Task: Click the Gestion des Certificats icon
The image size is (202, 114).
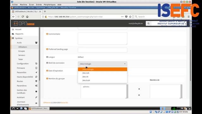Action: [x=36, y=92]
